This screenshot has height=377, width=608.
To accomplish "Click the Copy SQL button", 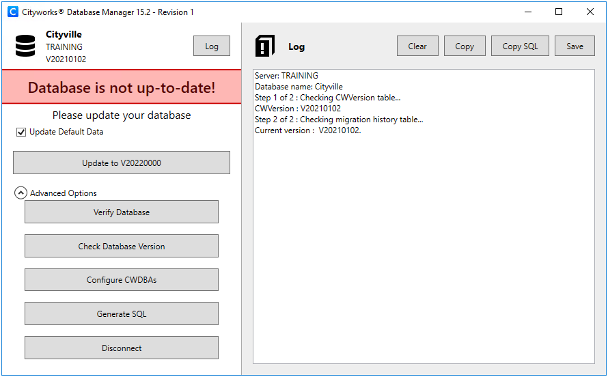I will coord(520,46).
